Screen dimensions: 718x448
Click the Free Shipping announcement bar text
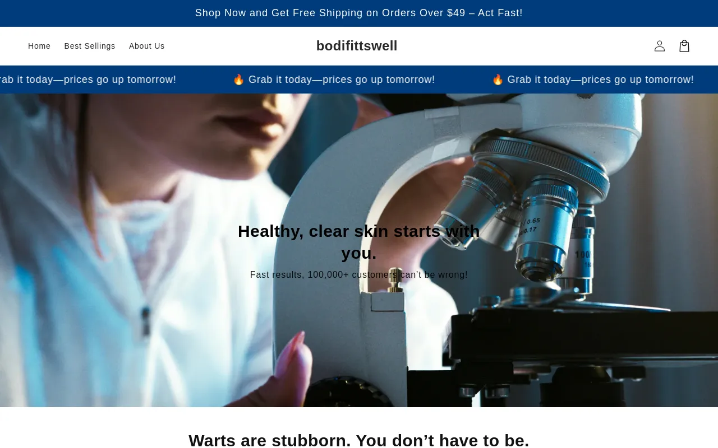(359, 13)
